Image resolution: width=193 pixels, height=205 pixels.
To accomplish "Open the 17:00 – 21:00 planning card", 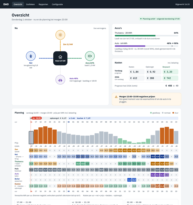I will click(41, 202).
